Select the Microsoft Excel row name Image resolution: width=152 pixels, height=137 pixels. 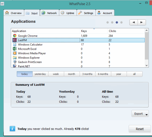pos(27,49)
